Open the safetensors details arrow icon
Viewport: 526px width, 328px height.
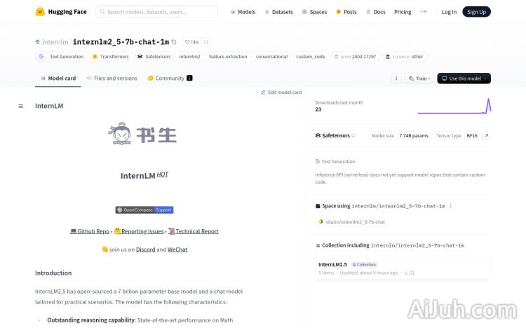click(x=487, y=136)
